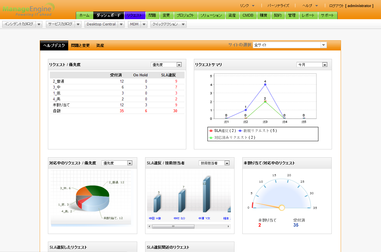Click the administrator username
The width and height of the screenshot is (381, 252).
pos(359,6)
